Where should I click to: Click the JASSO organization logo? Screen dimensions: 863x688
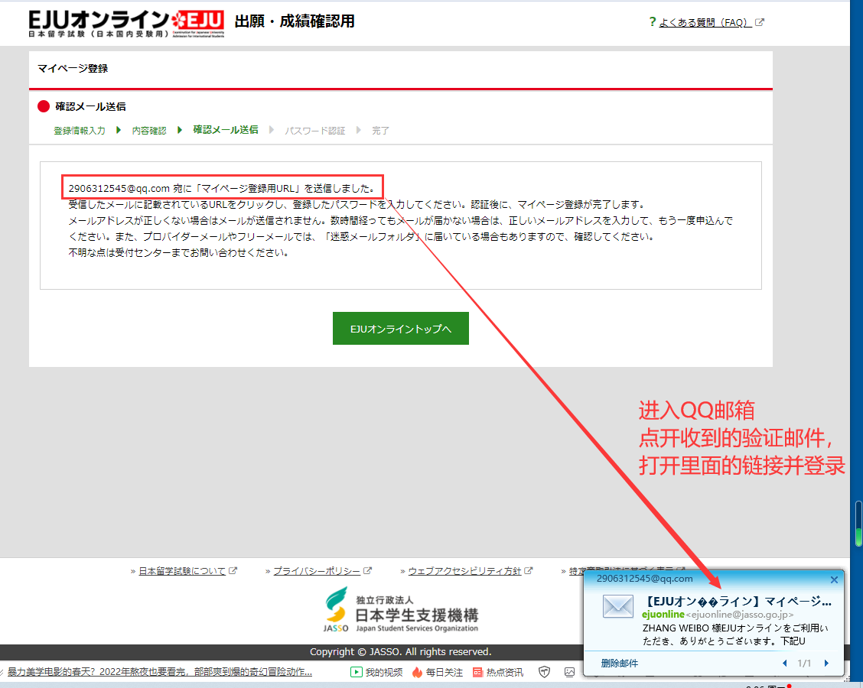click(401, 611)
